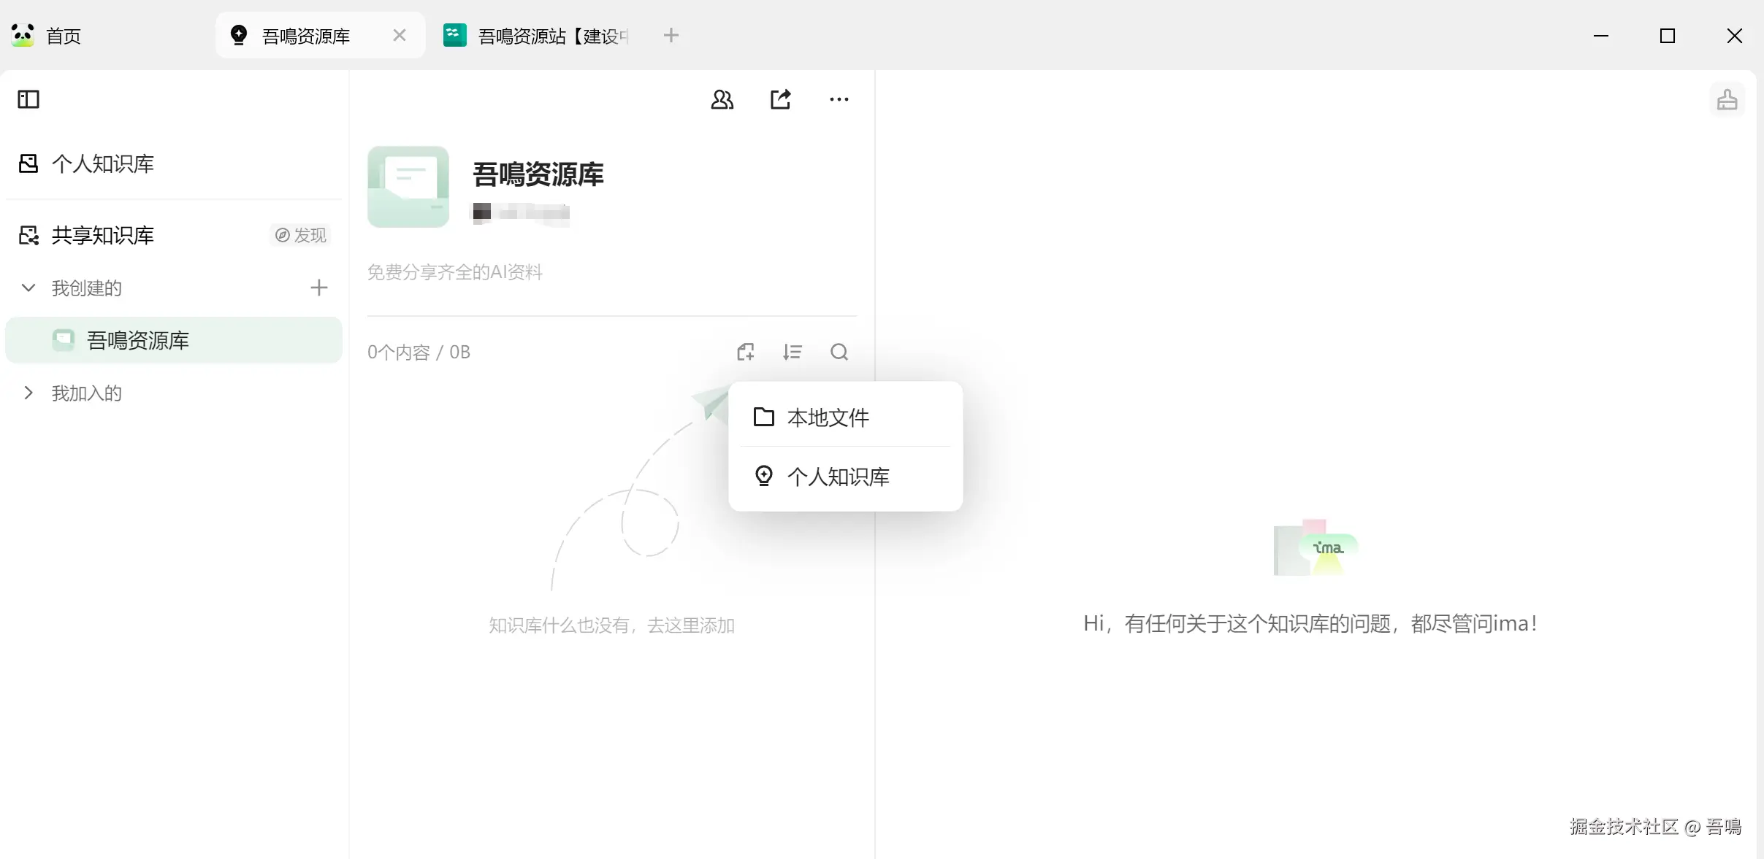Close the 吾鳴资源库 tab

(399, 35)
